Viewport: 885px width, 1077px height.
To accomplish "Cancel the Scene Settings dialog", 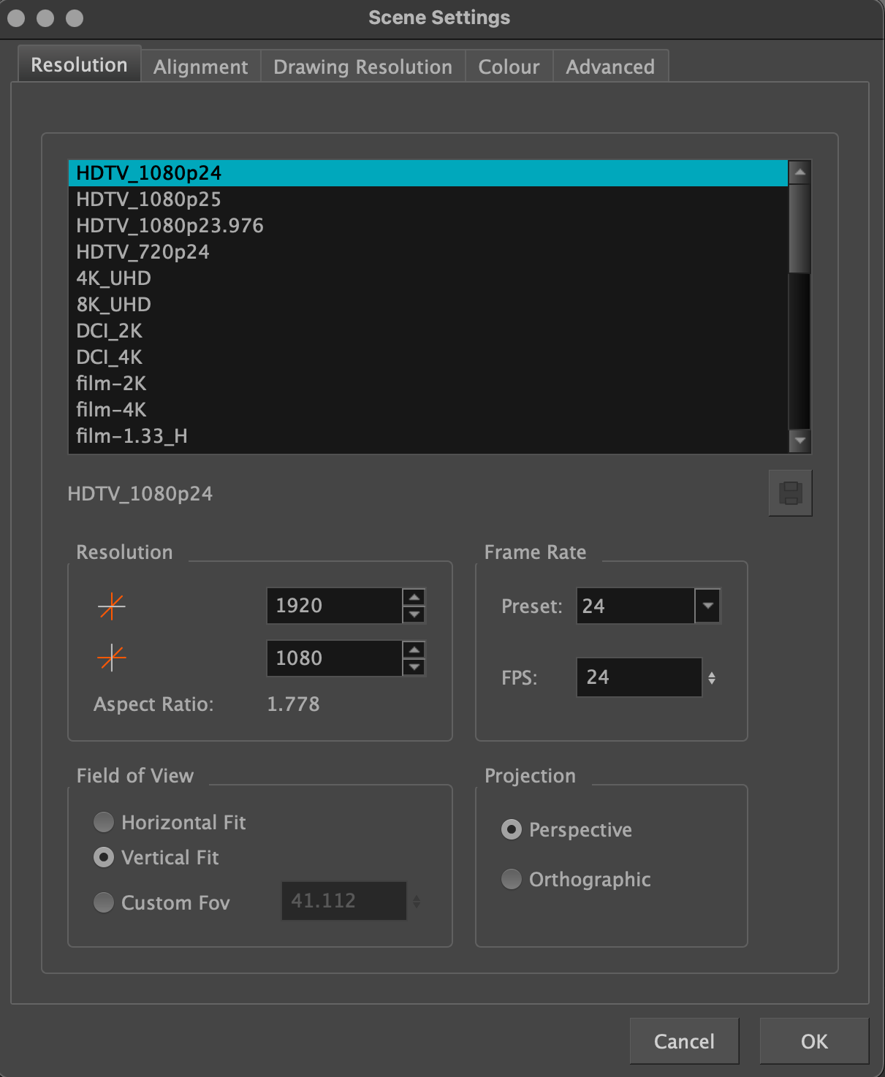I will [684, 1041].
